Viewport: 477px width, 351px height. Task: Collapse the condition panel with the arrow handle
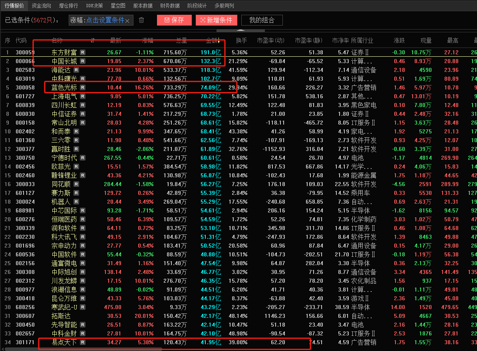click(x=240, y=30)
